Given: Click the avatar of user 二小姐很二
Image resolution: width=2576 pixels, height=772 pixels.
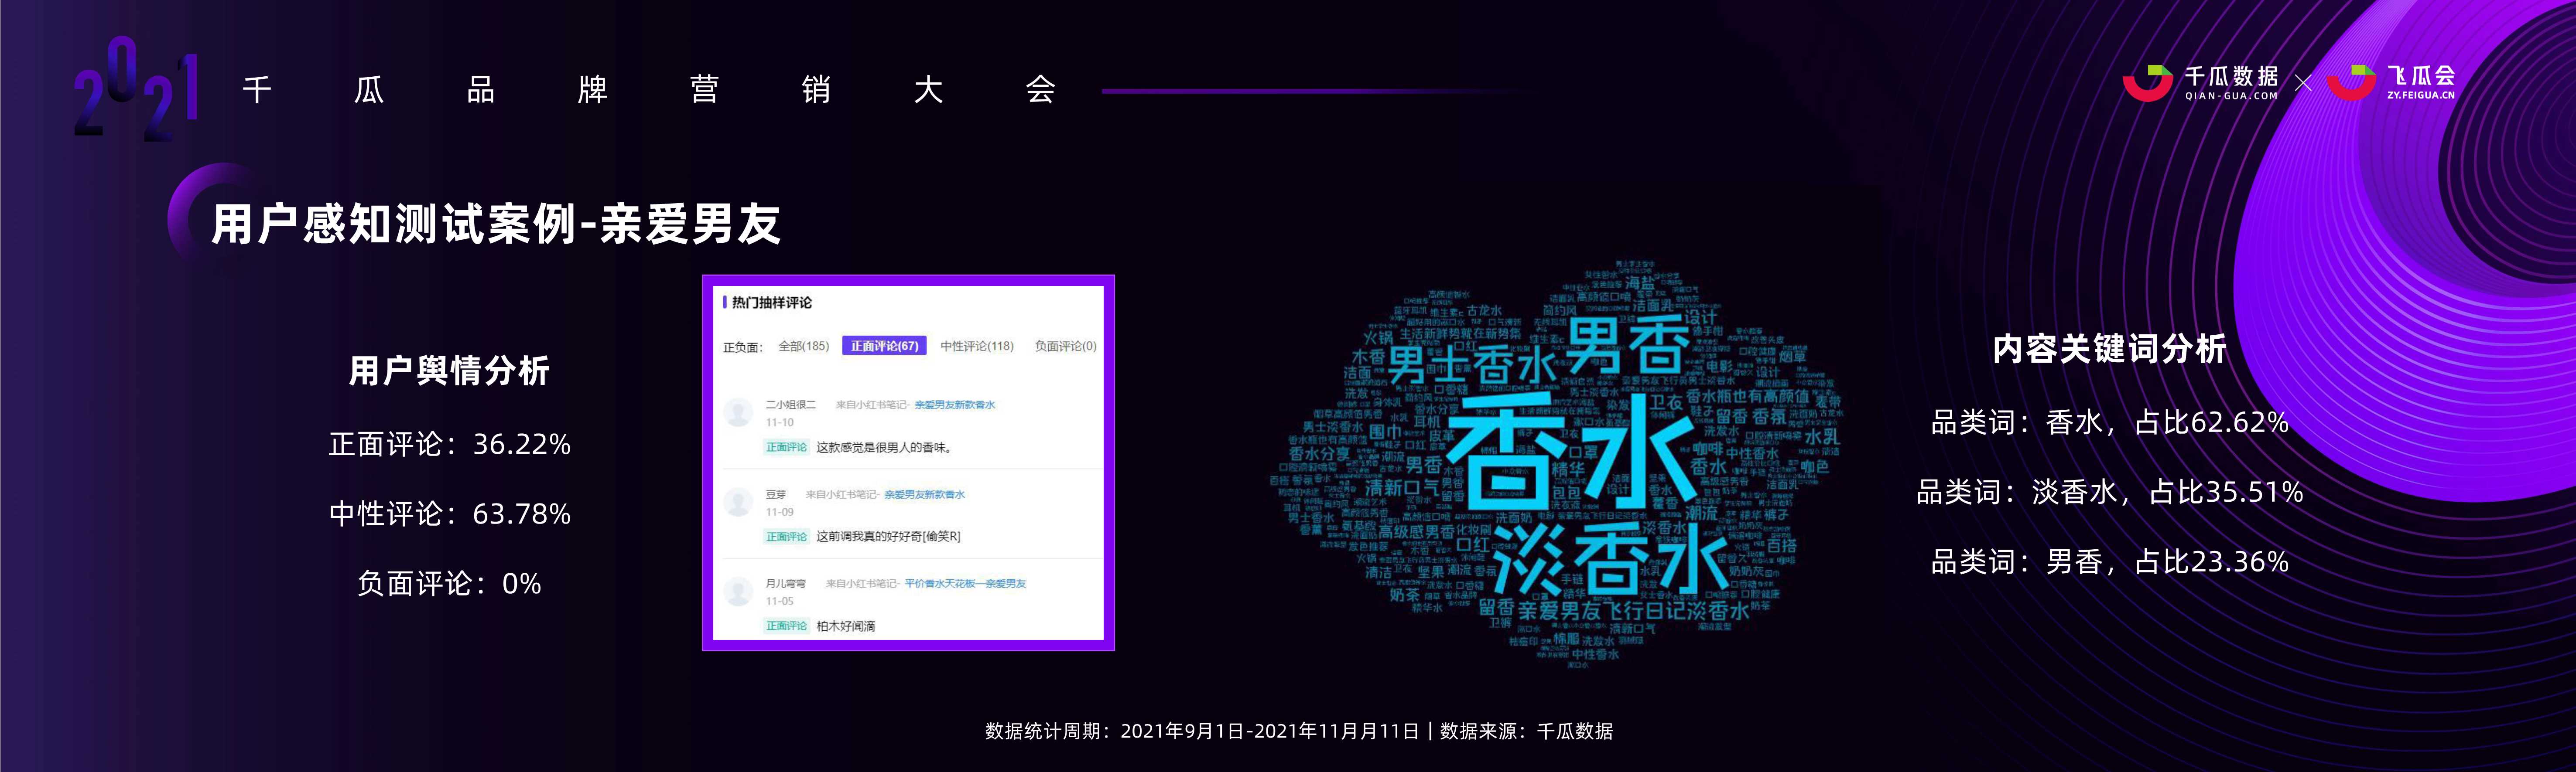Looking at the screenshot, I should click(x=738, y=412).
